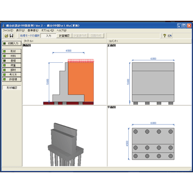The width and height of the screenshot is (193, 193).
Task: Open the オプション menu
Action: point(48,30)
